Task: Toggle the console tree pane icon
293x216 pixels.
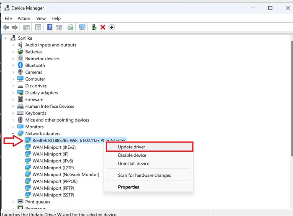Action: coord(26,28)
